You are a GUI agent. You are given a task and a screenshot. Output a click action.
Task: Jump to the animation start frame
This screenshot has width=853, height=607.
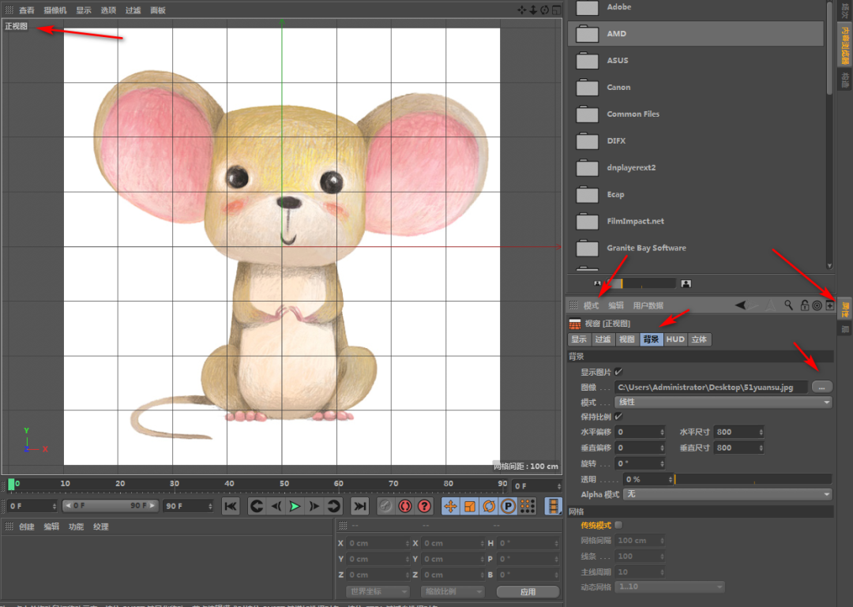tap(231, 506)
